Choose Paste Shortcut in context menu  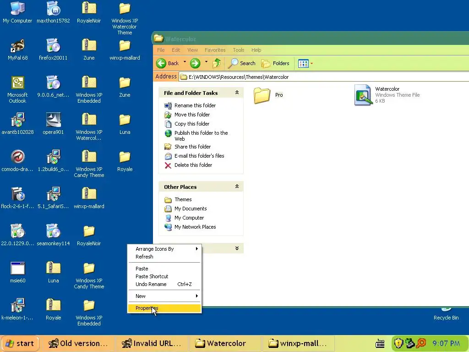(x=164, y=276)
